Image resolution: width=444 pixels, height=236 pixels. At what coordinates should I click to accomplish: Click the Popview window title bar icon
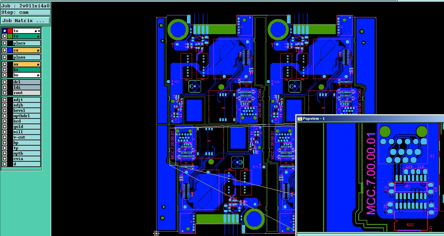[300, 119]
